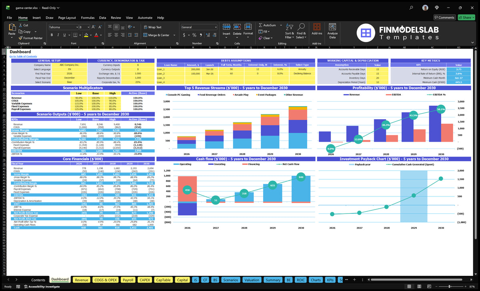Open the Search magnifier in title bar

click(x=411, y=8)
